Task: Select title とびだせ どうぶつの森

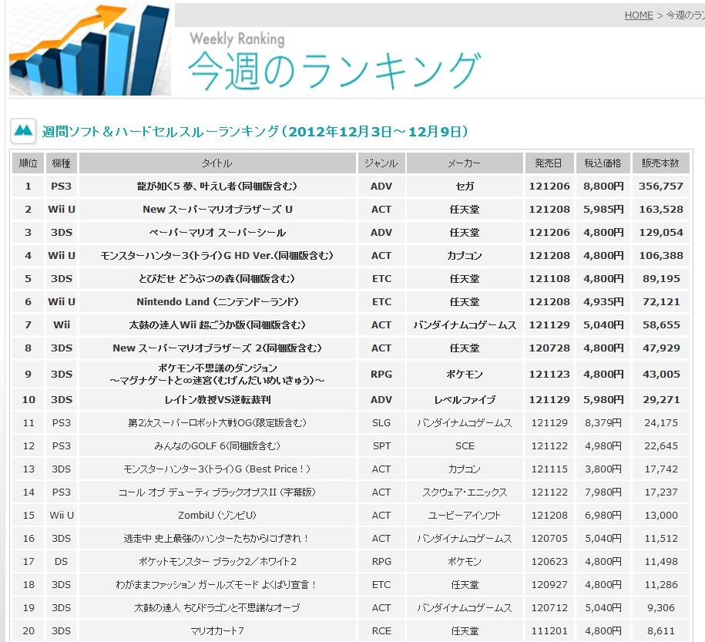Action: tap(217, 278)
